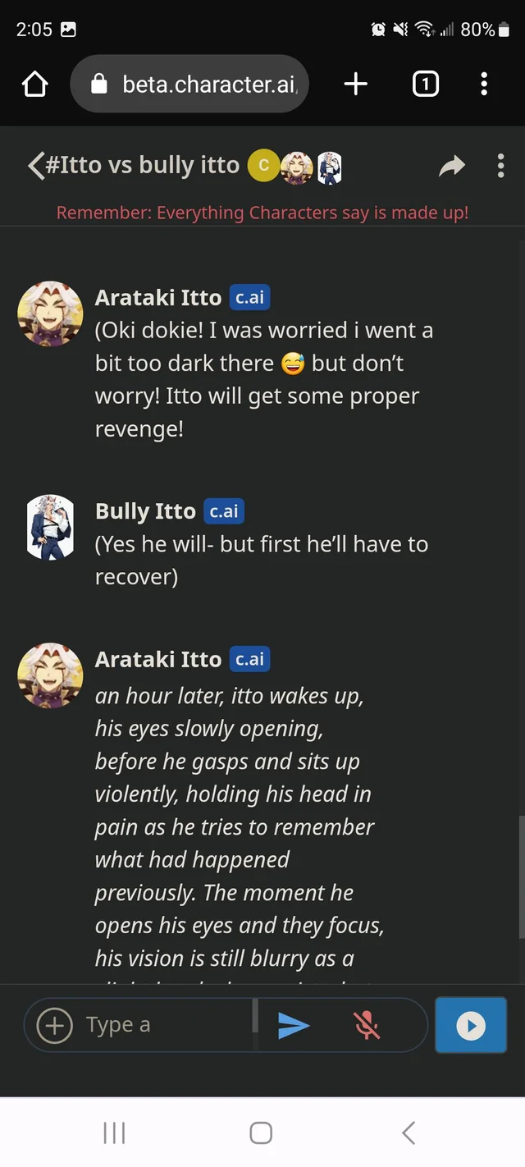Viewport: 525px width, 1167px height.
Task: Click the blue play button
Action: tap(471, 1025)
